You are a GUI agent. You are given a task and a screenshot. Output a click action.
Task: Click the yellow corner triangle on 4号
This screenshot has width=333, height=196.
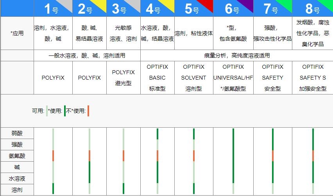pyautogui.click(x=168, y=4)
